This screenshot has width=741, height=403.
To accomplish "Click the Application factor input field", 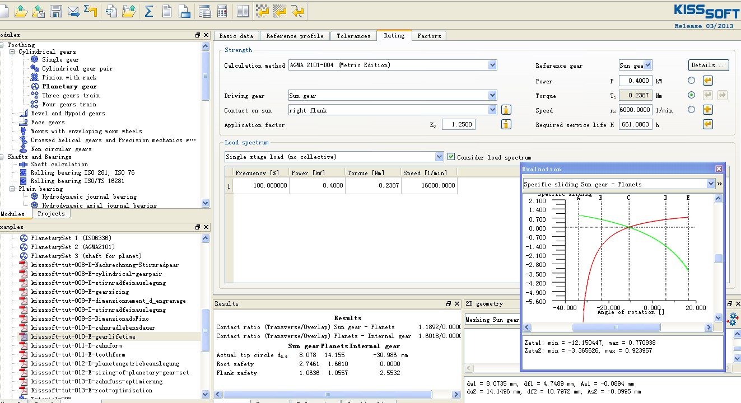I will click(x=459, y=124).
